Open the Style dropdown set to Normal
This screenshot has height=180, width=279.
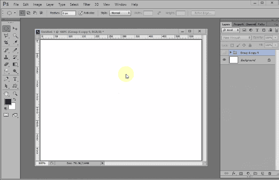[120, 13]
